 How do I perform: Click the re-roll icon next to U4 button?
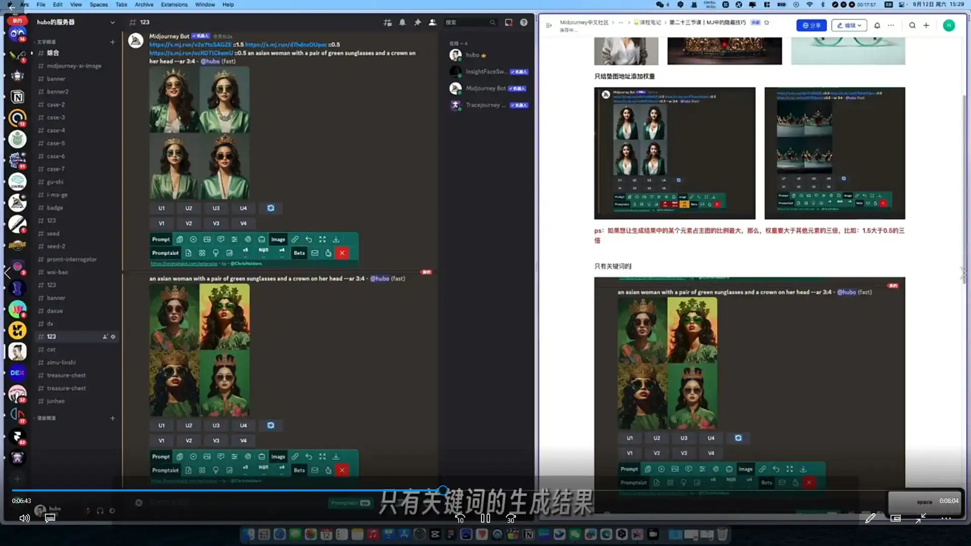click(x=271, y=208)
